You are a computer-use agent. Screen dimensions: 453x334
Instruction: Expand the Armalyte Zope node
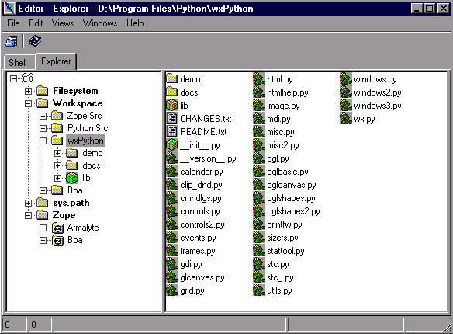[x=43, y=228]
